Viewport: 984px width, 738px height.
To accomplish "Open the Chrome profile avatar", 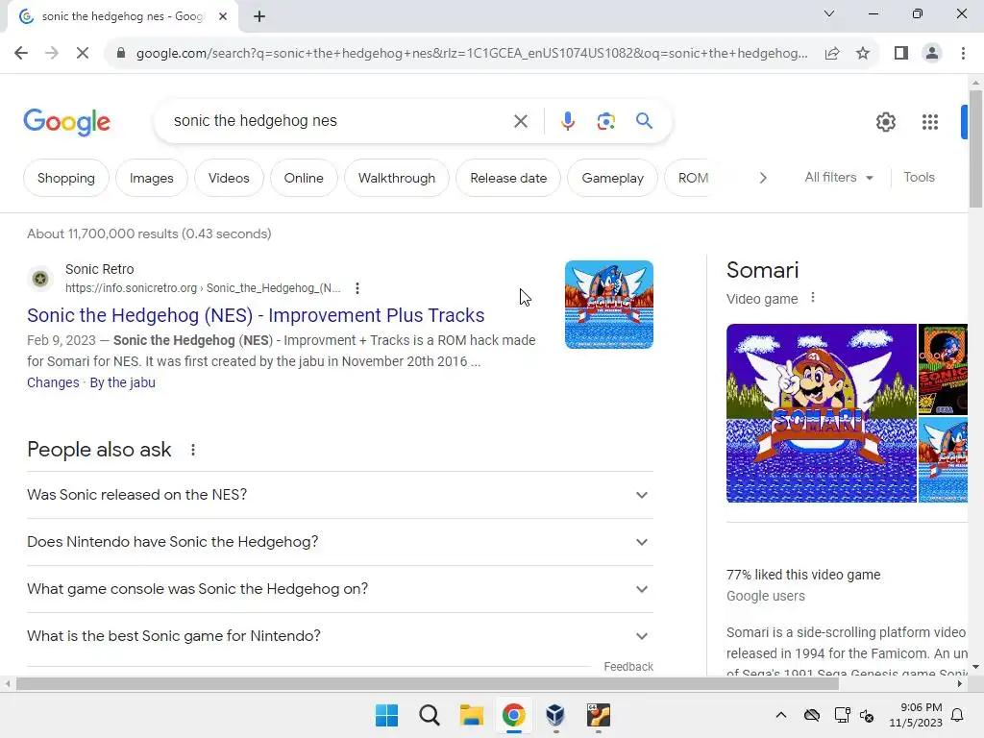I will [x=932, y=54].
